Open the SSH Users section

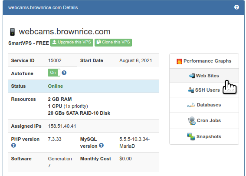point(204,90)
